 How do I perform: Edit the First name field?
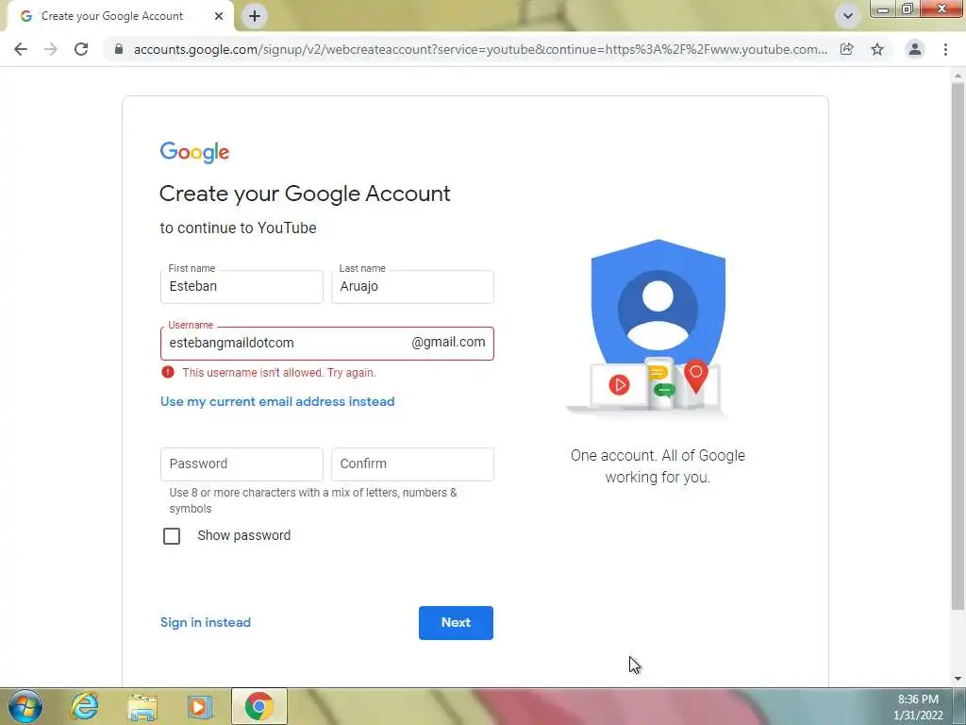point(241,287)
